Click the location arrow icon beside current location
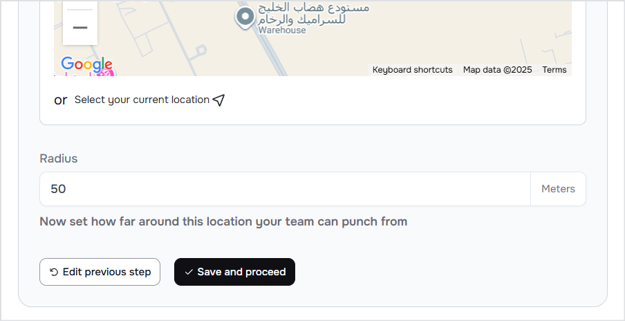Viewport: 625px width, 321px height. [x=218, y=100]
